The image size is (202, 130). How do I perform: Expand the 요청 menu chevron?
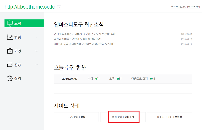coord(37,51)
